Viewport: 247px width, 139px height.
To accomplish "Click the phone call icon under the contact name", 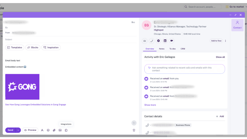I will click(152, 41).
